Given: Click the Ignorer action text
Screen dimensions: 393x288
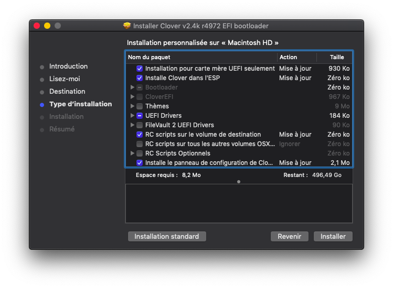Looking at the screenshot, I should (x=290, y=144).
